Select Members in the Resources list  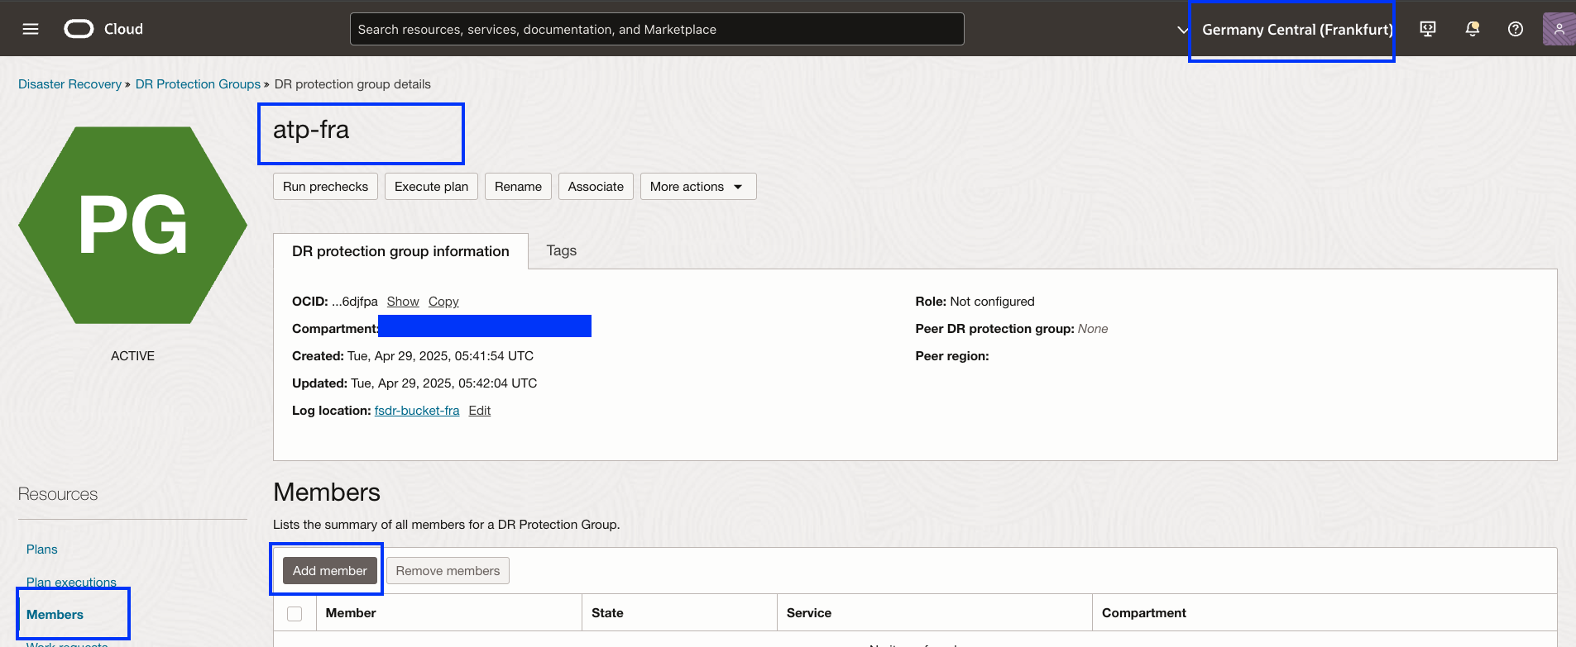coord(55,615)
